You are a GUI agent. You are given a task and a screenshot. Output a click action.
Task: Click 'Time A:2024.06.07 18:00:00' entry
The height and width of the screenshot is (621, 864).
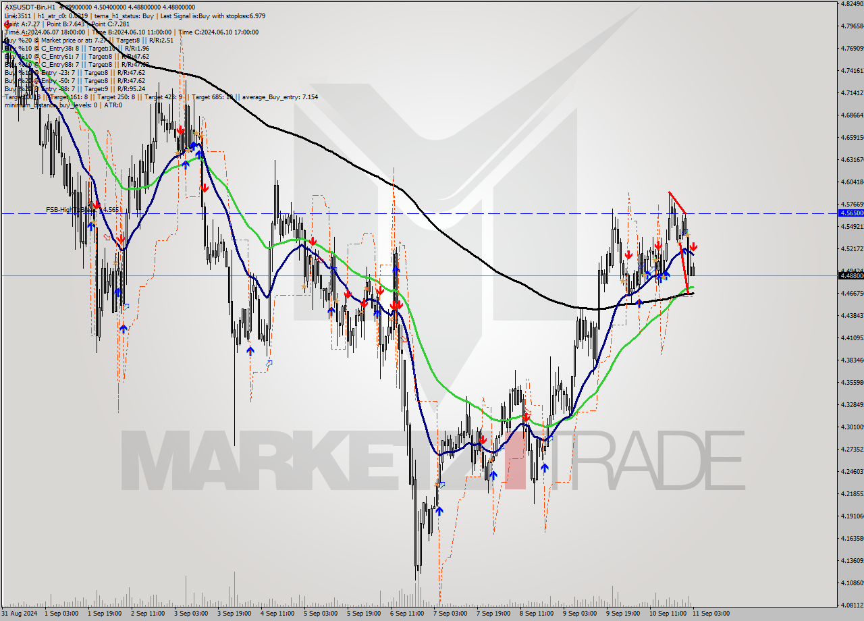pos(45,32)
